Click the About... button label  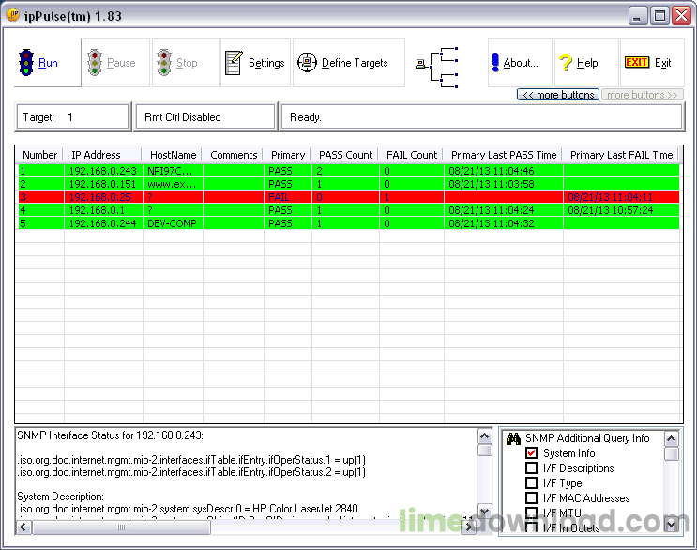521,63
